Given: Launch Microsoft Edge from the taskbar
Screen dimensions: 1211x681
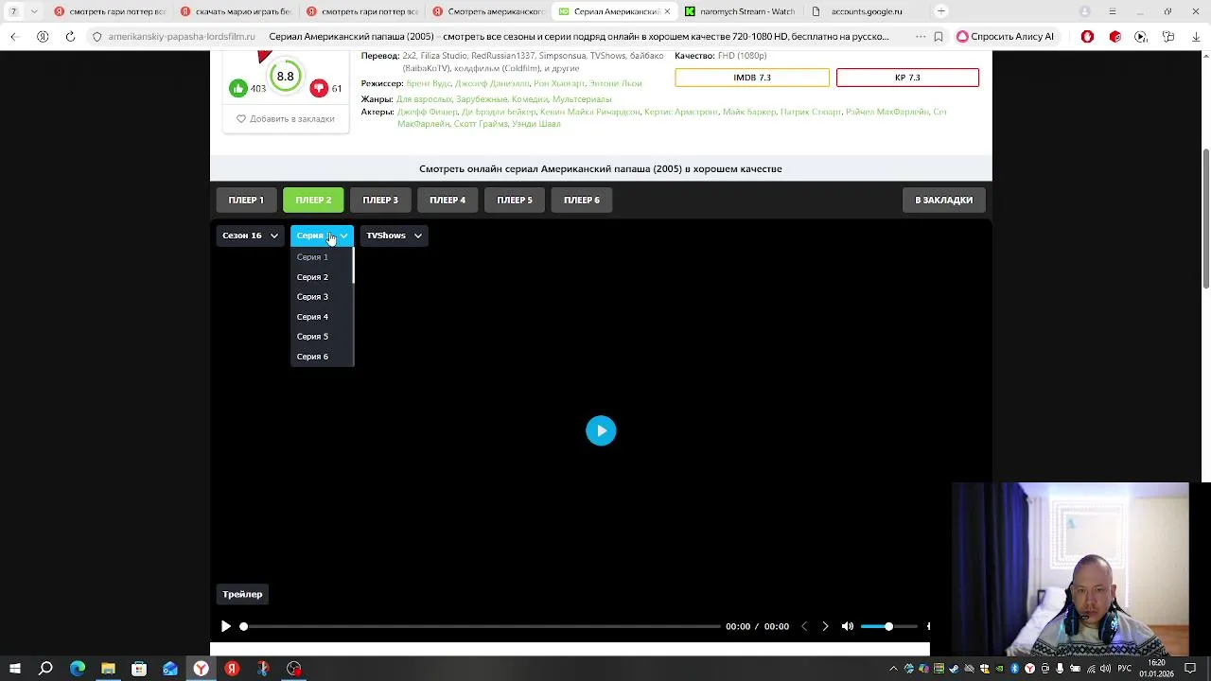Looking at the screenshot, I should click(x=77, y=669).
